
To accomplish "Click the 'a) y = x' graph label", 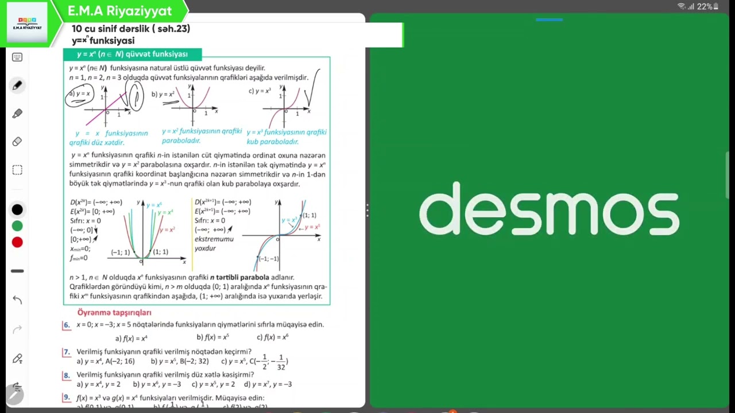I will tap(80, 93).
